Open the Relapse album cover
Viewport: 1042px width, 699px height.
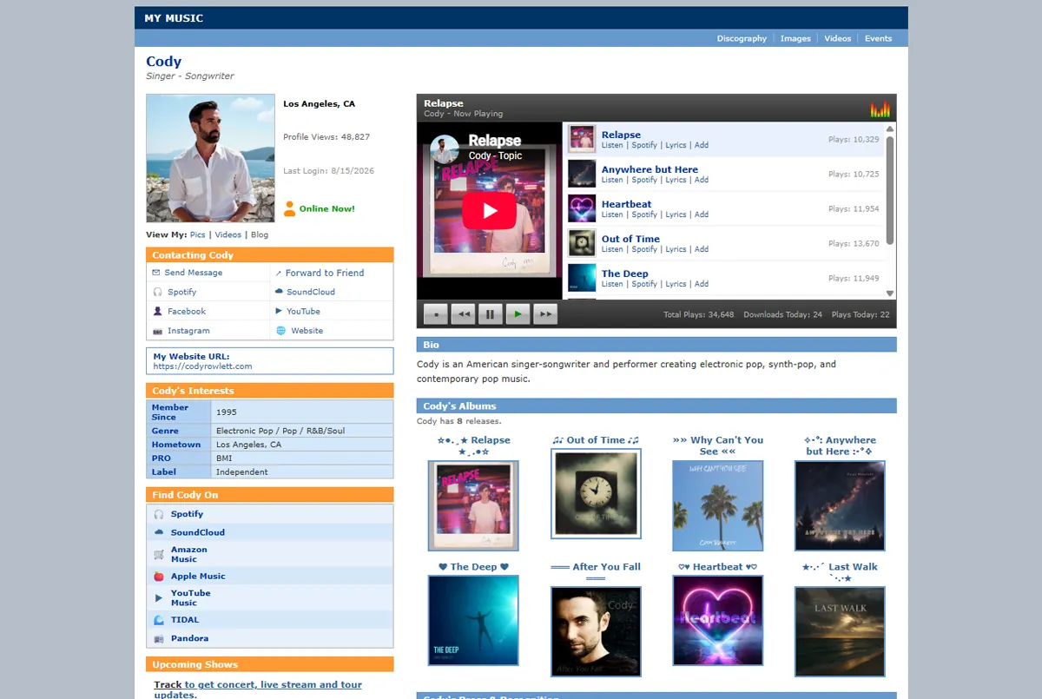tap(473, 506)
